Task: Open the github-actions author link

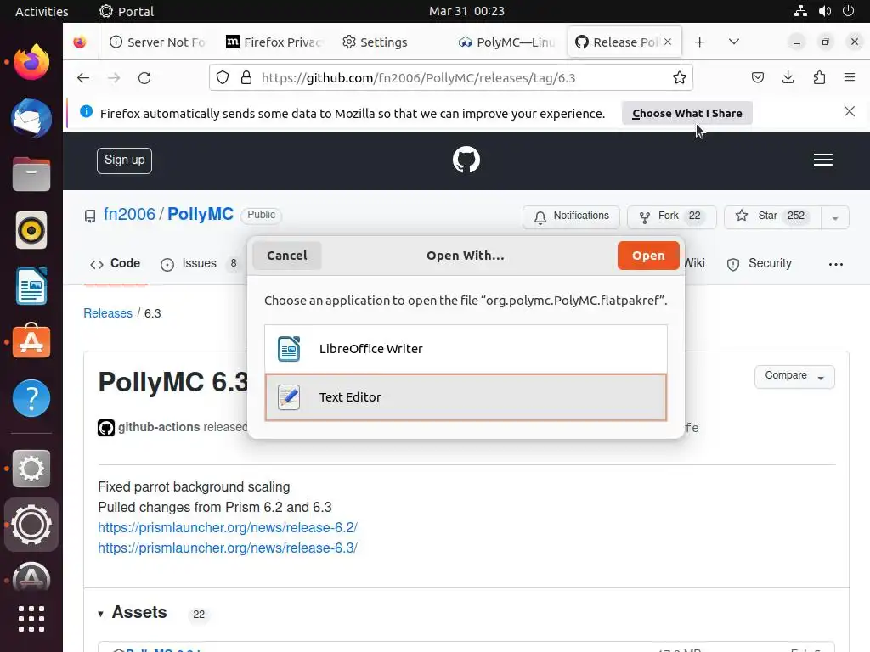Action: [159, 427]
